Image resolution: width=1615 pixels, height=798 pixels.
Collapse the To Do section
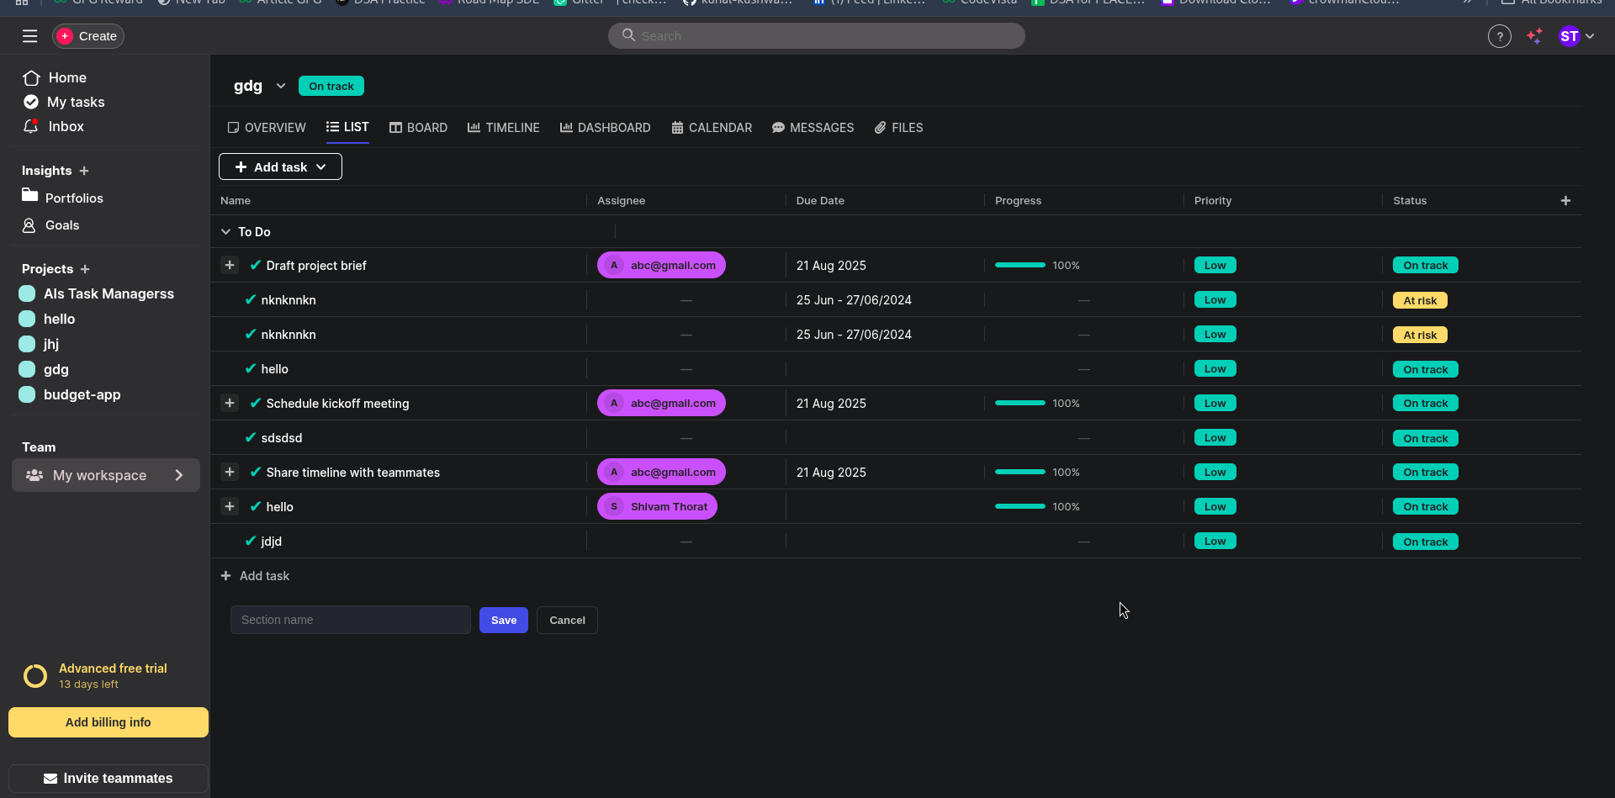pos(225,232)
